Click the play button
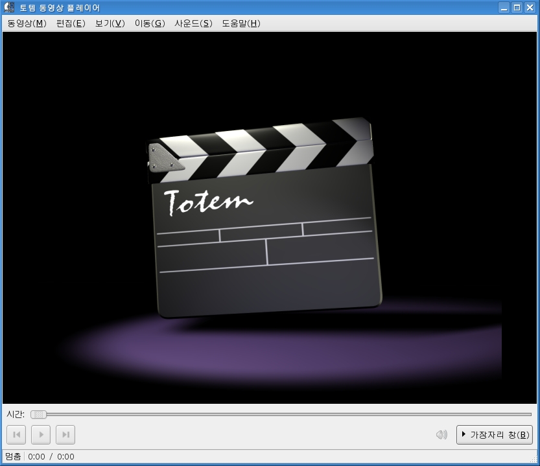540x466 pixels. pos(41,435)
